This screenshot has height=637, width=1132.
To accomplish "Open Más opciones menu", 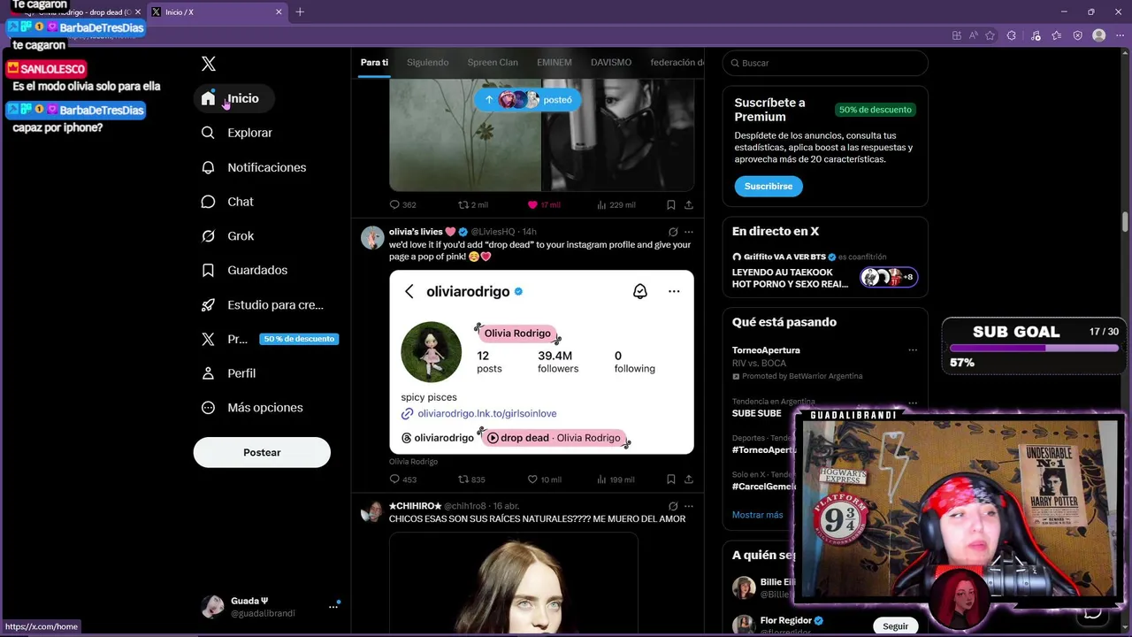I will tap(252, 408).
